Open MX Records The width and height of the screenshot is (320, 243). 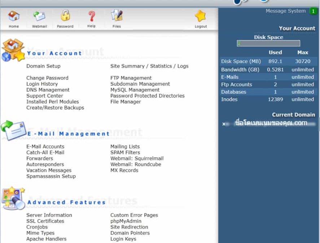point(124,170)
